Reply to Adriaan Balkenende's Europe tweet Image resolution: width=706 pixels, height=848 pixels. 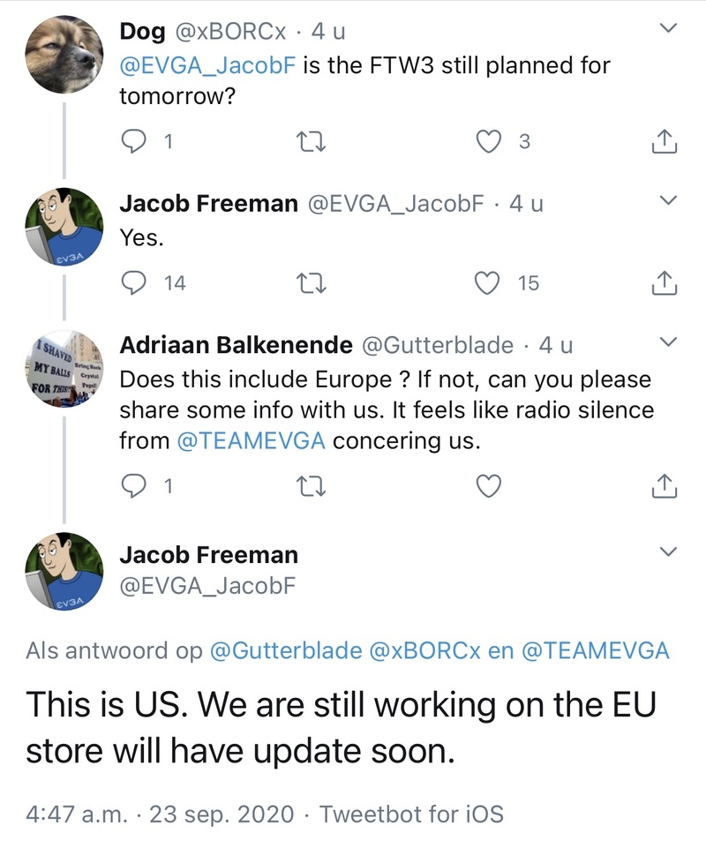pyautogui.click(x=132, y=485)
